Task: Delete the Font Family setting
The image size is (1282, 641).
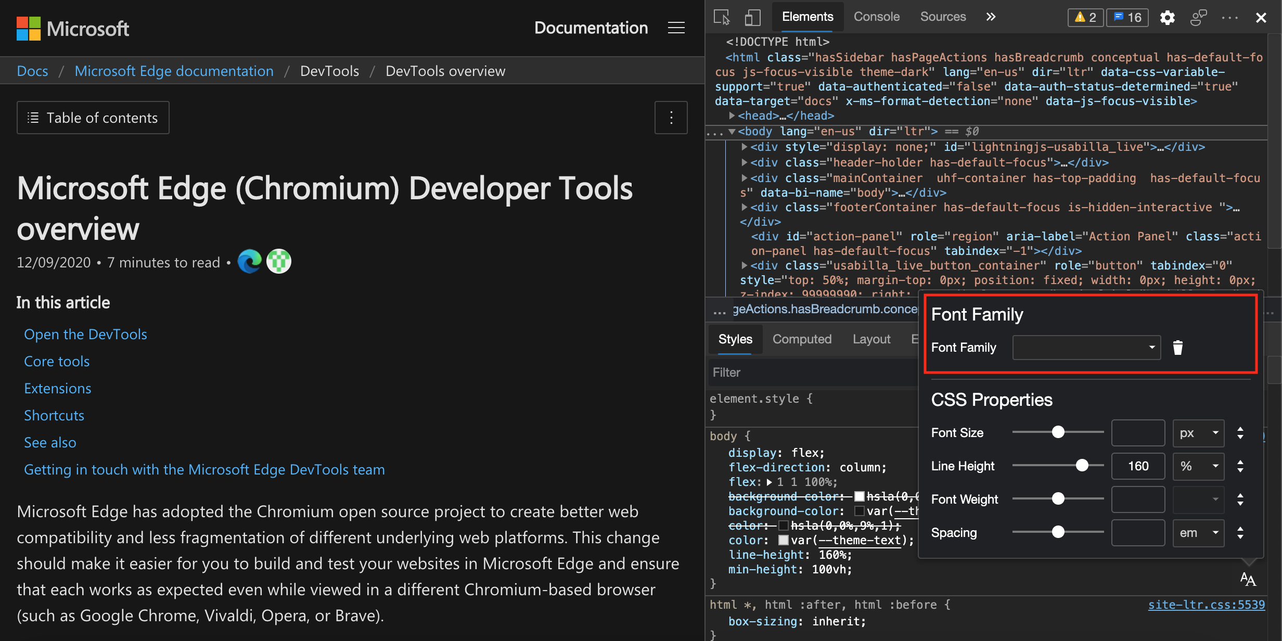Action: click(1177, 348)
